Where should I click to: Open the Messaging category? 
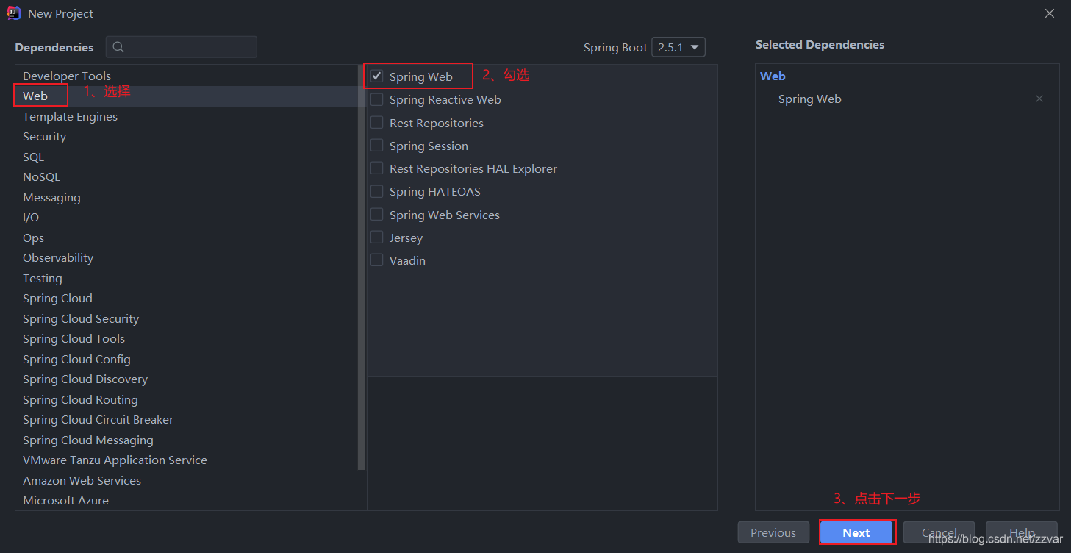click(186, 197)
